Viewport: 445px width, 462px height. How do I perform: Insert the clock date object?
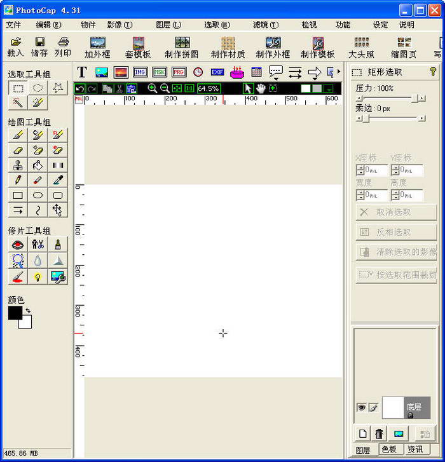point(198,72)
